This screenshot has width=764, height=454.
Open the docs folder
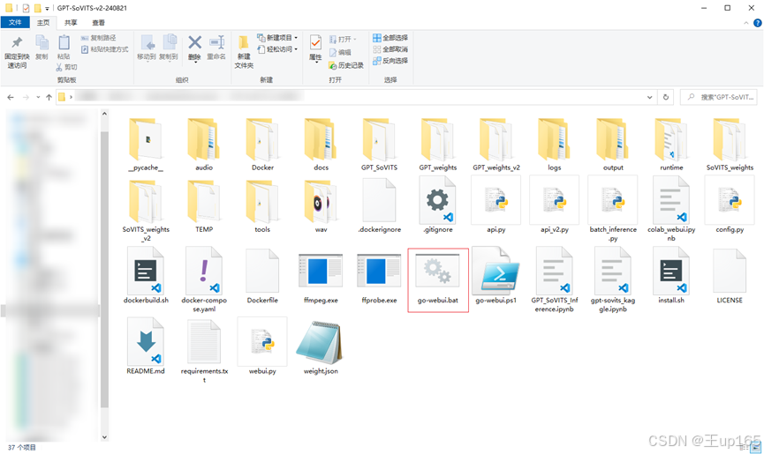coord(321,145)
